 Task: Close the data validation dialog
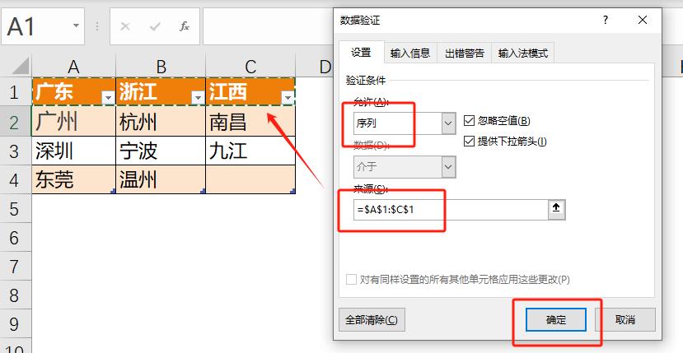(643, 20)
